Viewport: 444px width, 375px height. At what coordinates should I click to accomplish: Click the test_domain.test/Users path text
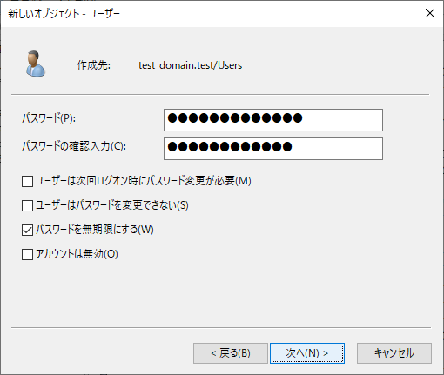click(x=190, y=65)
